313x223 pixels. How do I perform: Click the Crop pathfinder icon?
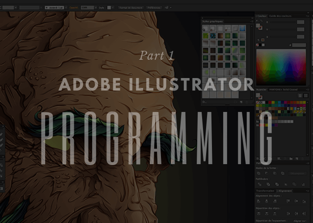286,184
